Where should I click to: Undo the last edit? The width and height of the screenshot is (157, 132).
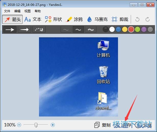coord(137,19)
